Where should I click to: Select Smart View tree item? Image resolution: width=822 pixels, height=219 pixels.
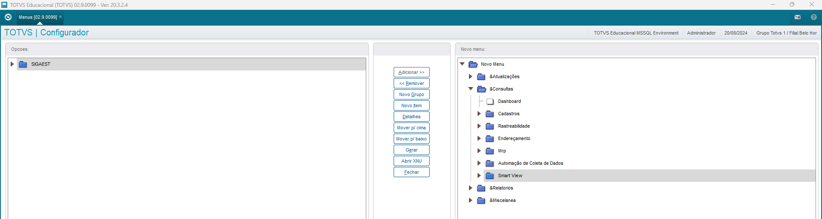[510, 175]
